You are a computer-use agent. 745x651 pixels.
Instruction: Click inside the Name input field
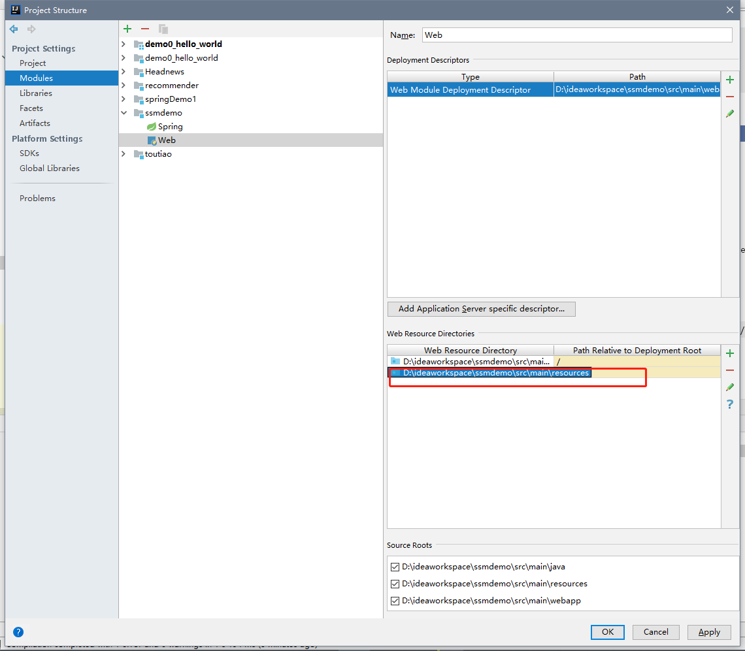pos(575,35)
